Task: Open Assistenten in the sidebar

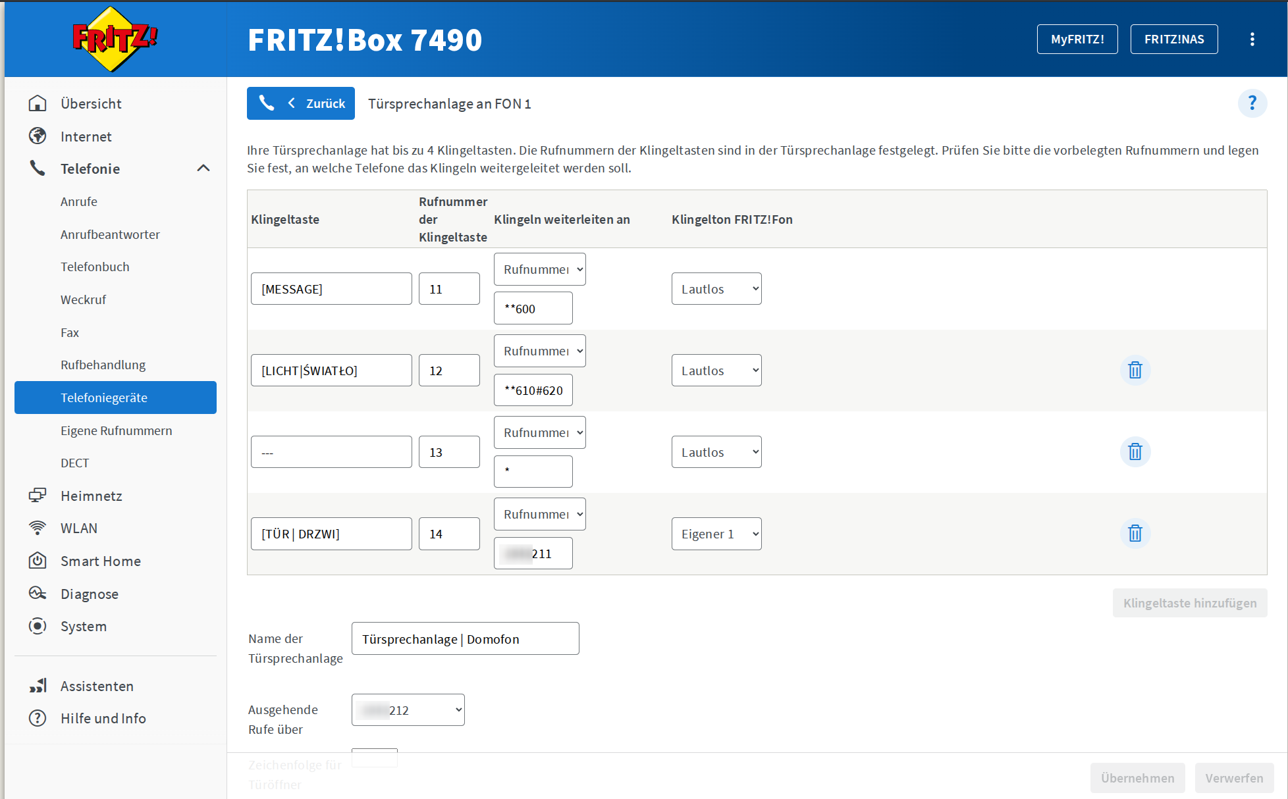Action: [97, 686]
